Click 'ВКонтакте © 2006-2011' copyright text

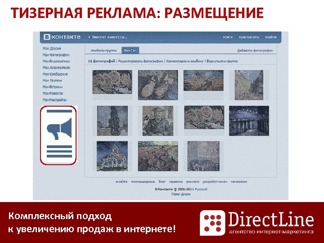pyautogui.click(x=175, y=189)
